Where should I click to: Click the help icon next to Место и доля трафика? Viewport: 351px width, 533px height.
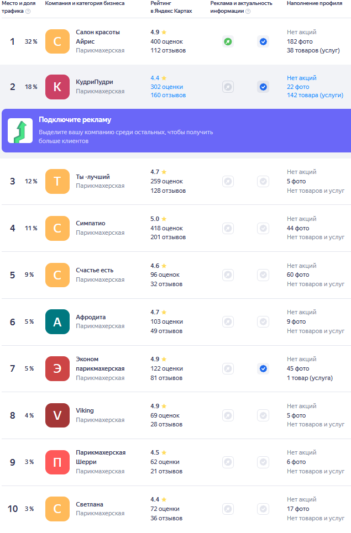tap(28, 11)
